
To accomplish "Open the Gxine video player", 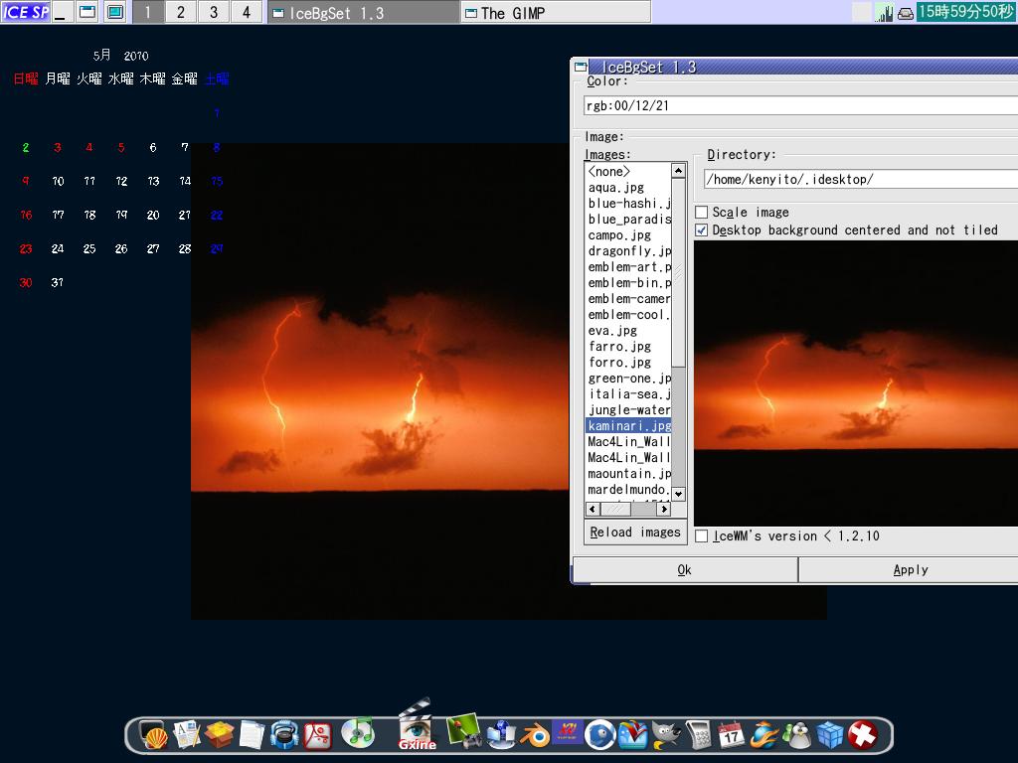I will click(x=414, y=731).
